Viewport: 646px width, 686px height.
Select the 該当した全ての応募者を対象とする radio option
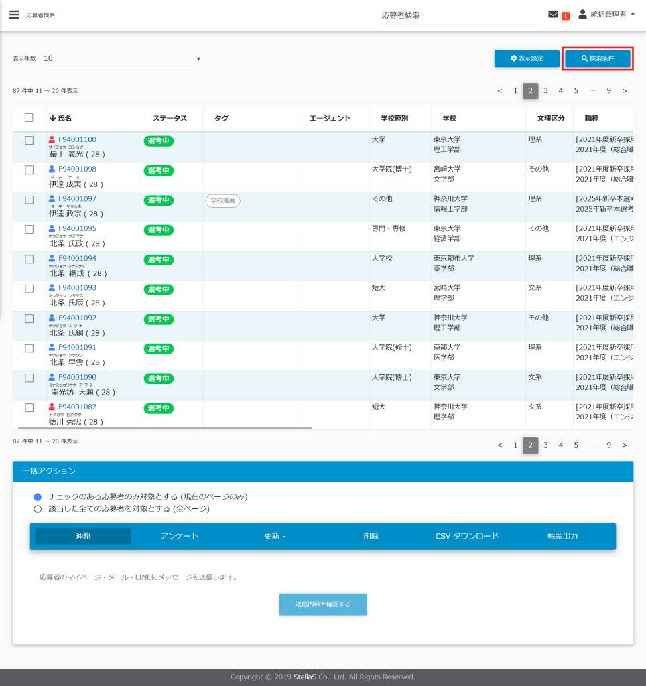tap(38, 509)
